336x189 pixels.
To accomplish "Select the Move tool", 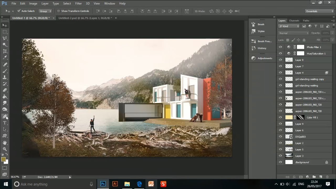I will click(4, 25).
